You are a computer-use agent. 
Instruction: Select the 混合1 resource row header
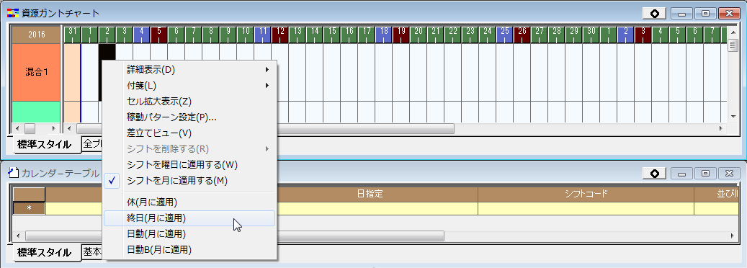pyautogui.click(x=36, y=72)
